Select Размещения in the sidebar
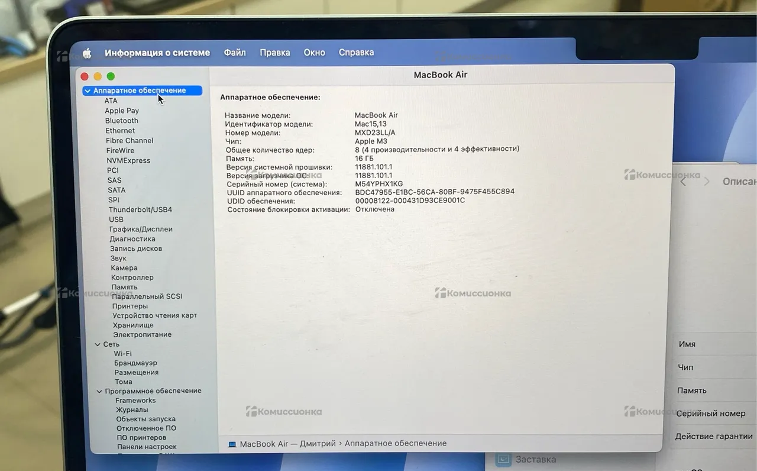This screenshot has width=757, height=471. click(x=137, y=372)
